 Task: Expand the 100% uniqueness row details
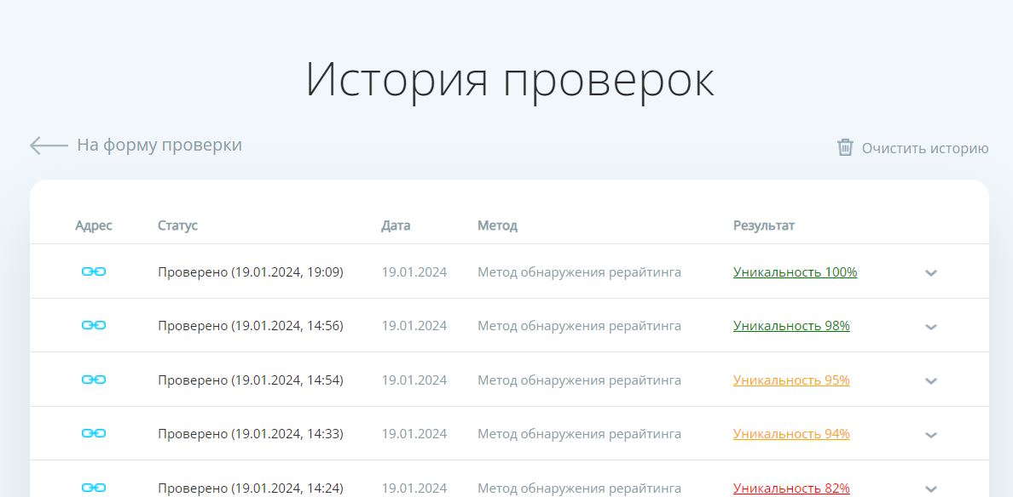(931, 273)
